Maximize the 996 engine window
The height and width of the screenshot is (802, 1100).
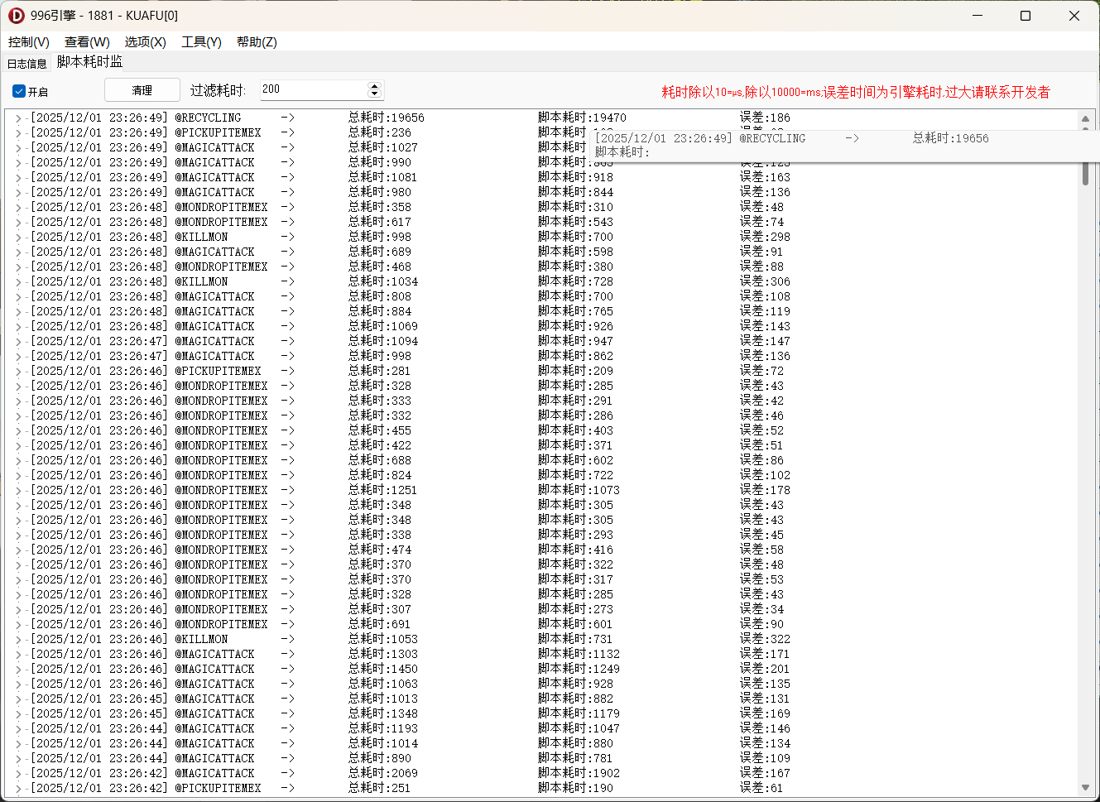(1026, 16)
